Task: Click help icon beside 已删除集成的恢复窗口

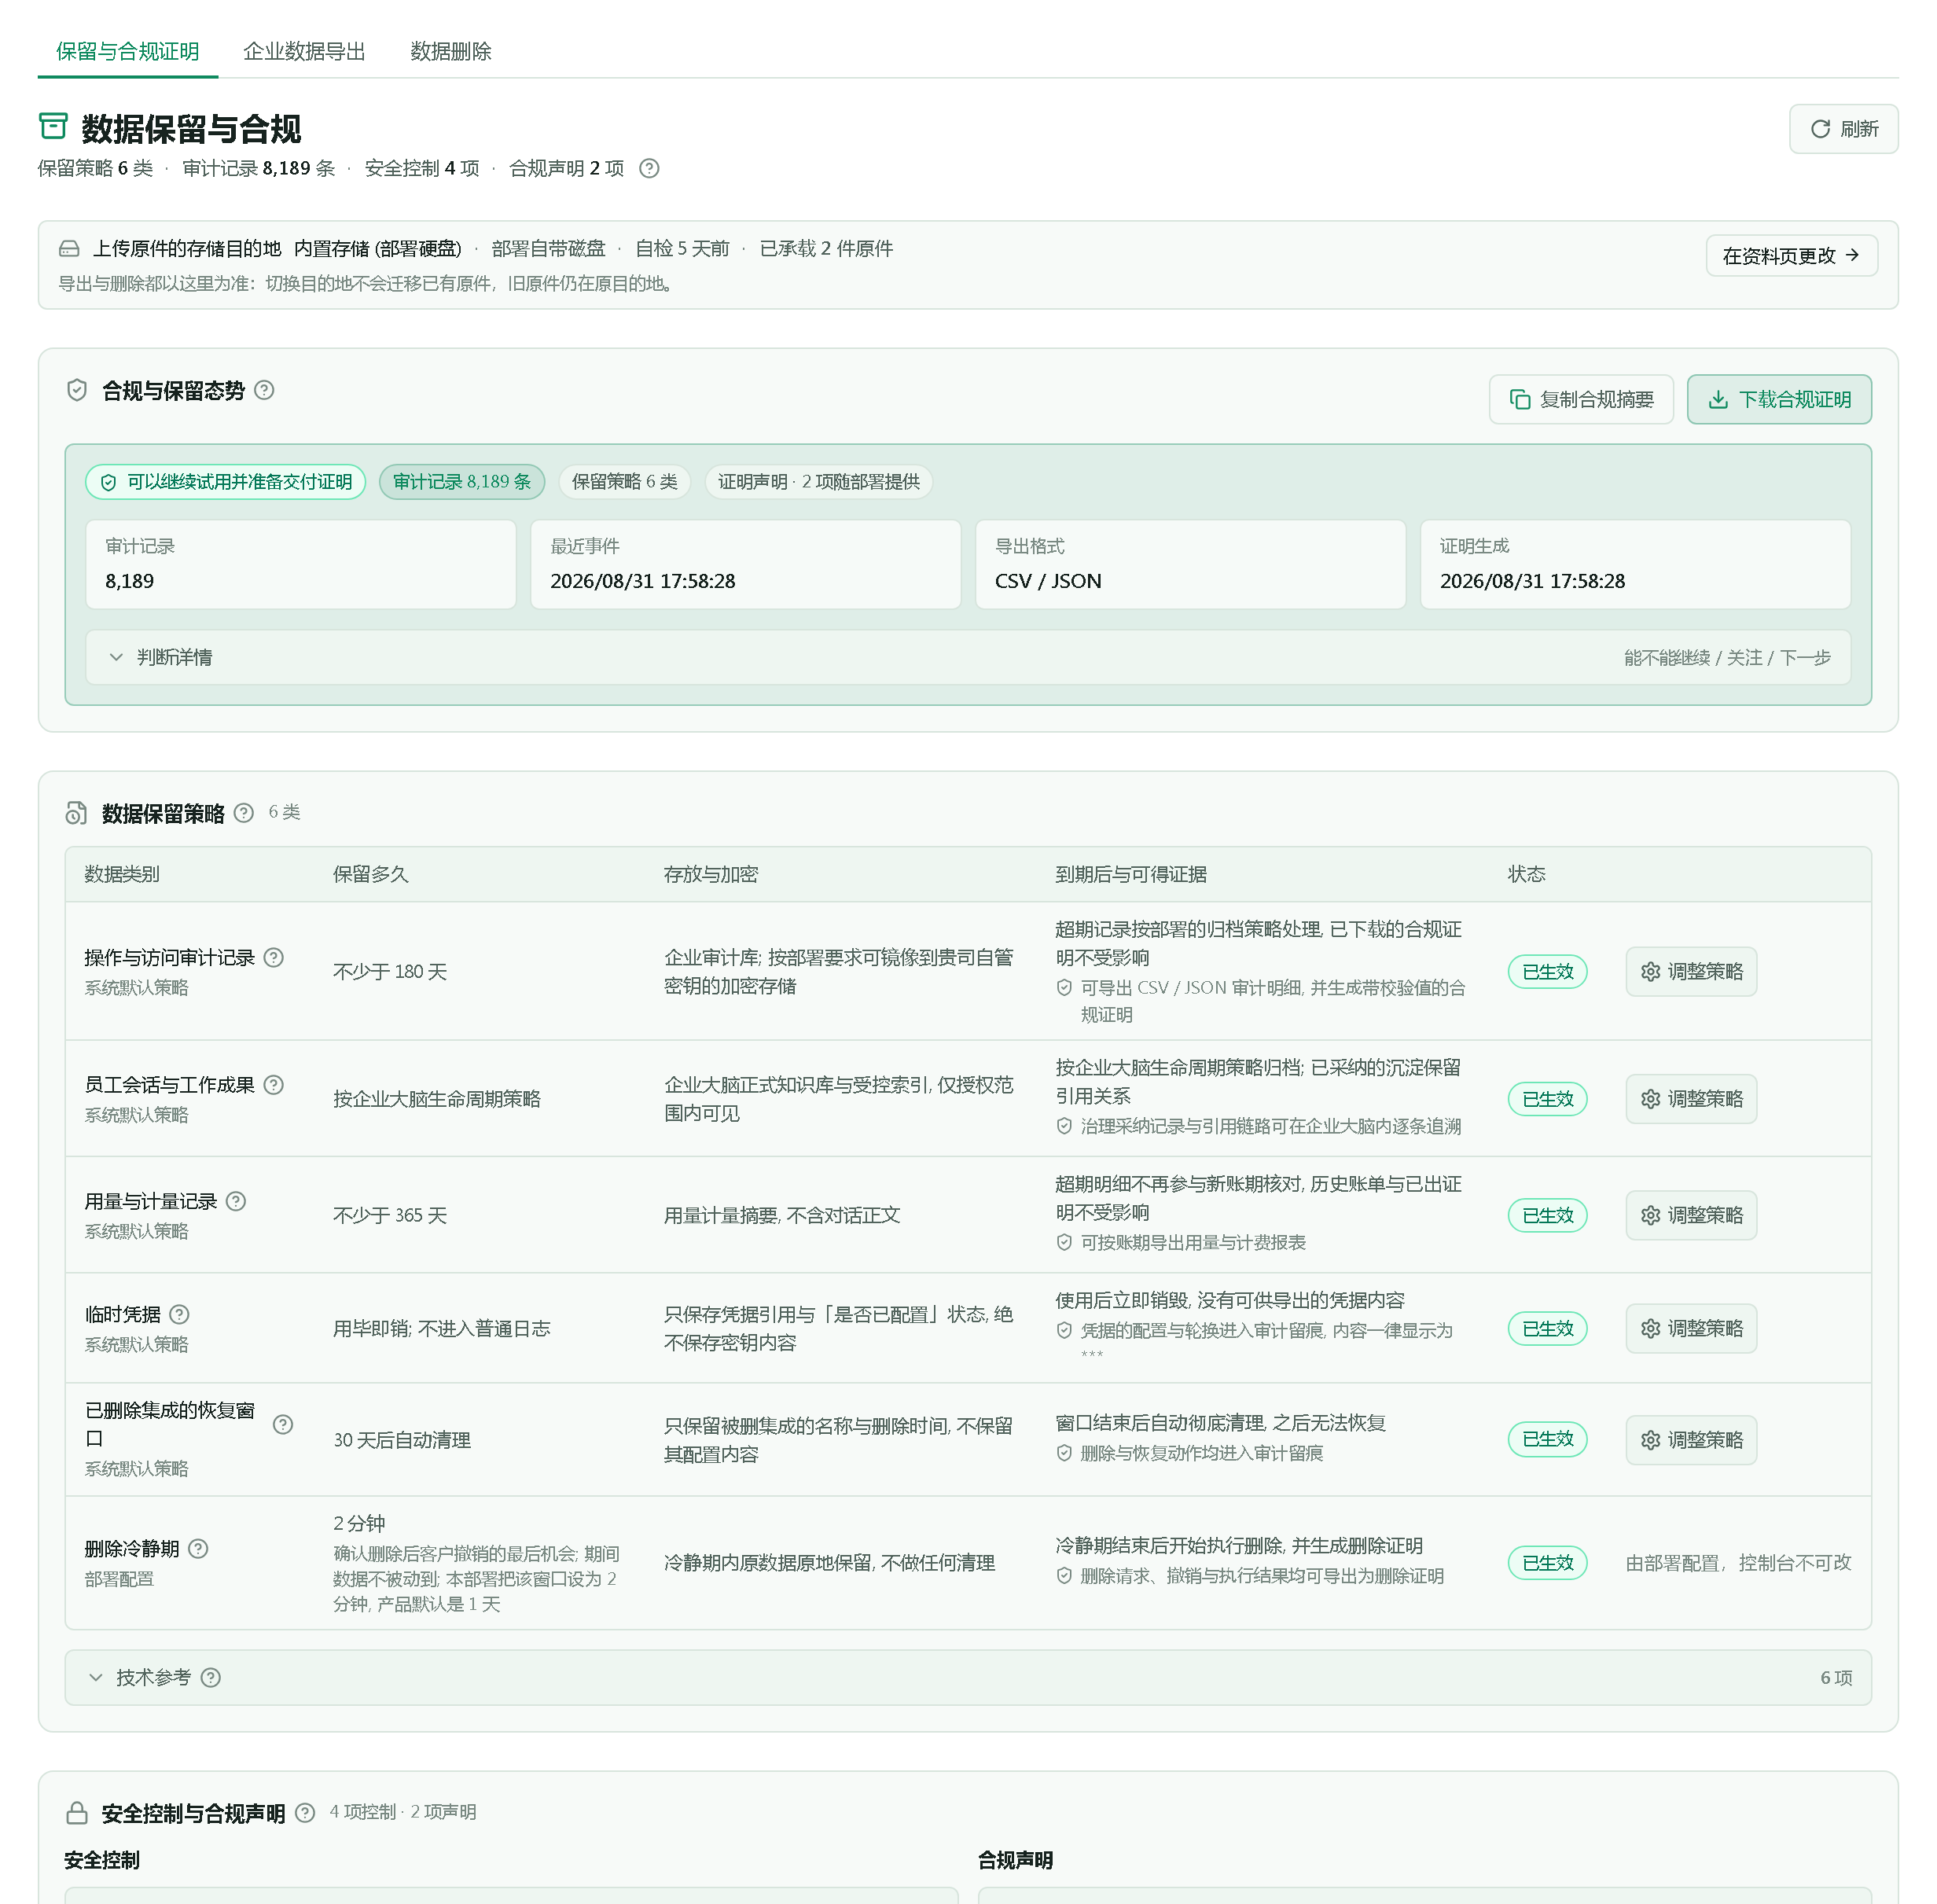Action: (283, 1424)
